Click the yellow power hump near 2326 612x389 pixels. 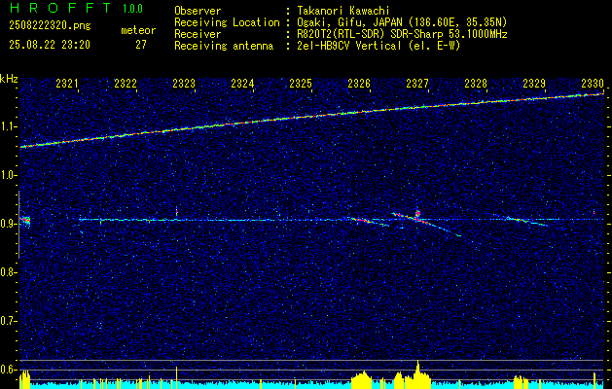pyautogui.click(x=363, y=379)
